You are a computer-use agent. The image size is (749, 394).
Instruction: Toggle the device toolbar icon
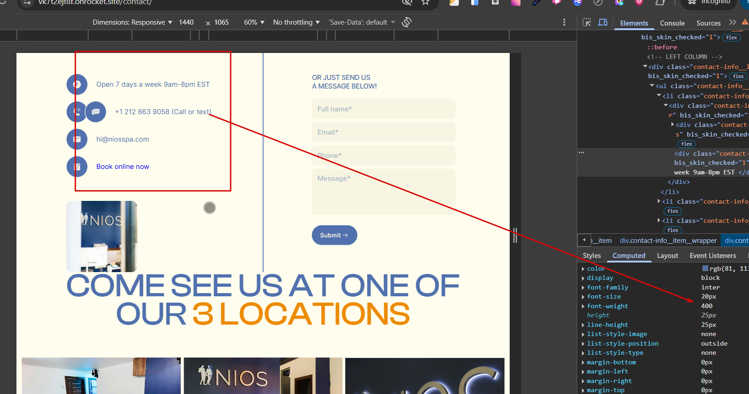pyautogui.click(x=603, y=22)
